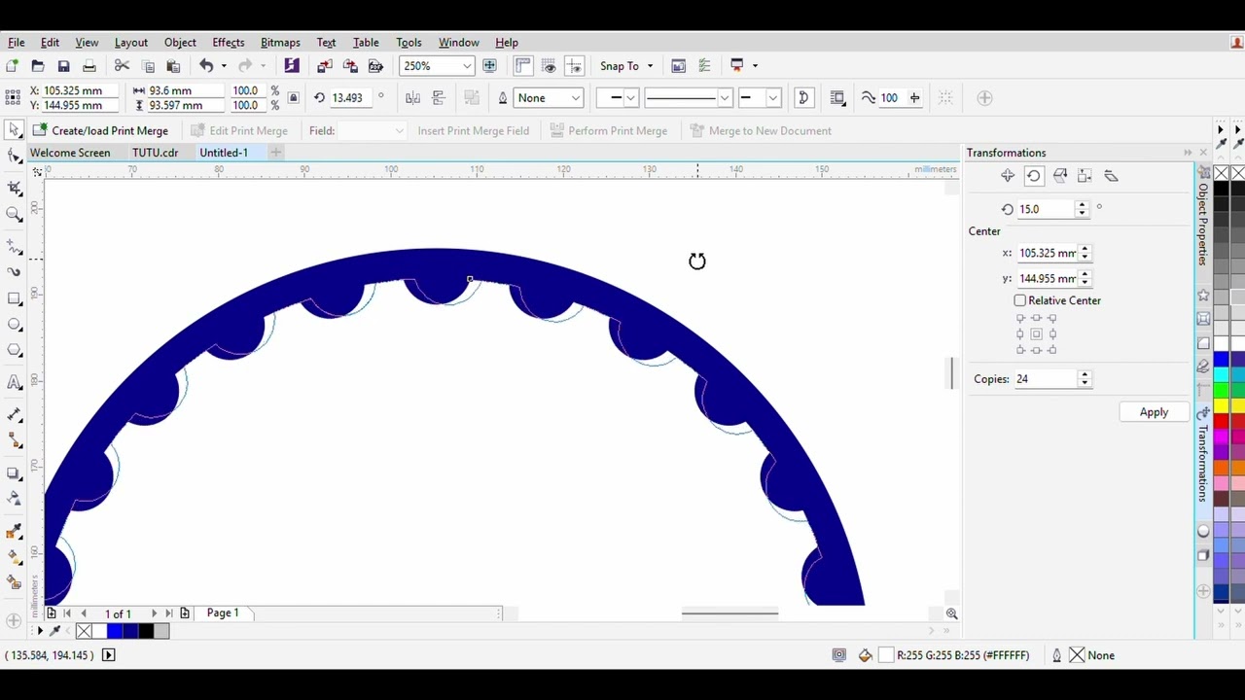This screenshot has width=1245, height=700.
Task: Toggle the lock ratio padlock
Action: coord(294,98)
